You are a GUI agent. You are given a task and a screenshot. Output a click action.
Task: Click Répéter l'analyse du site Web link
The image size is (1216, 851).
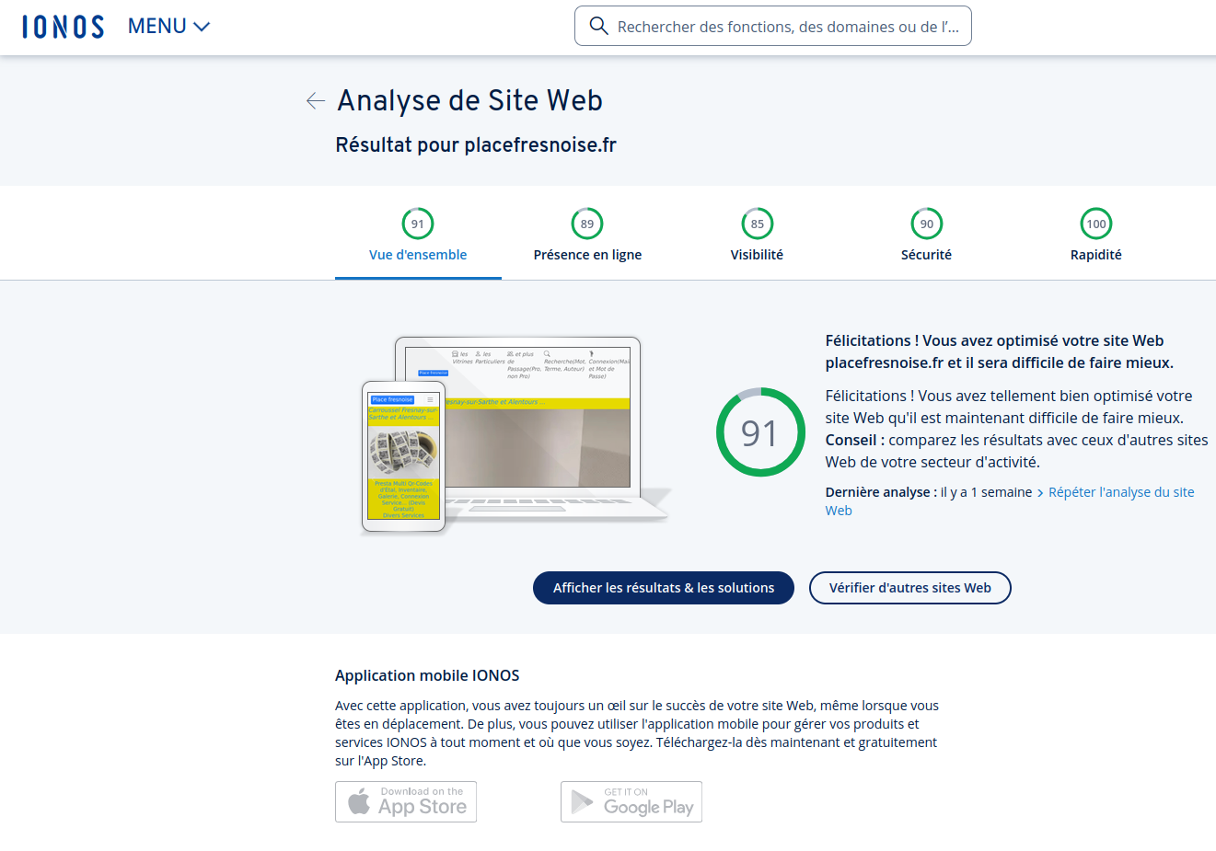pyautogui.click(x=1010, y=501)
